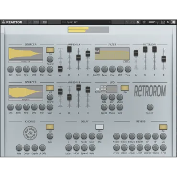Click the Reaktor logo in the header
177x177 pixels.
(x=12, y=22)
